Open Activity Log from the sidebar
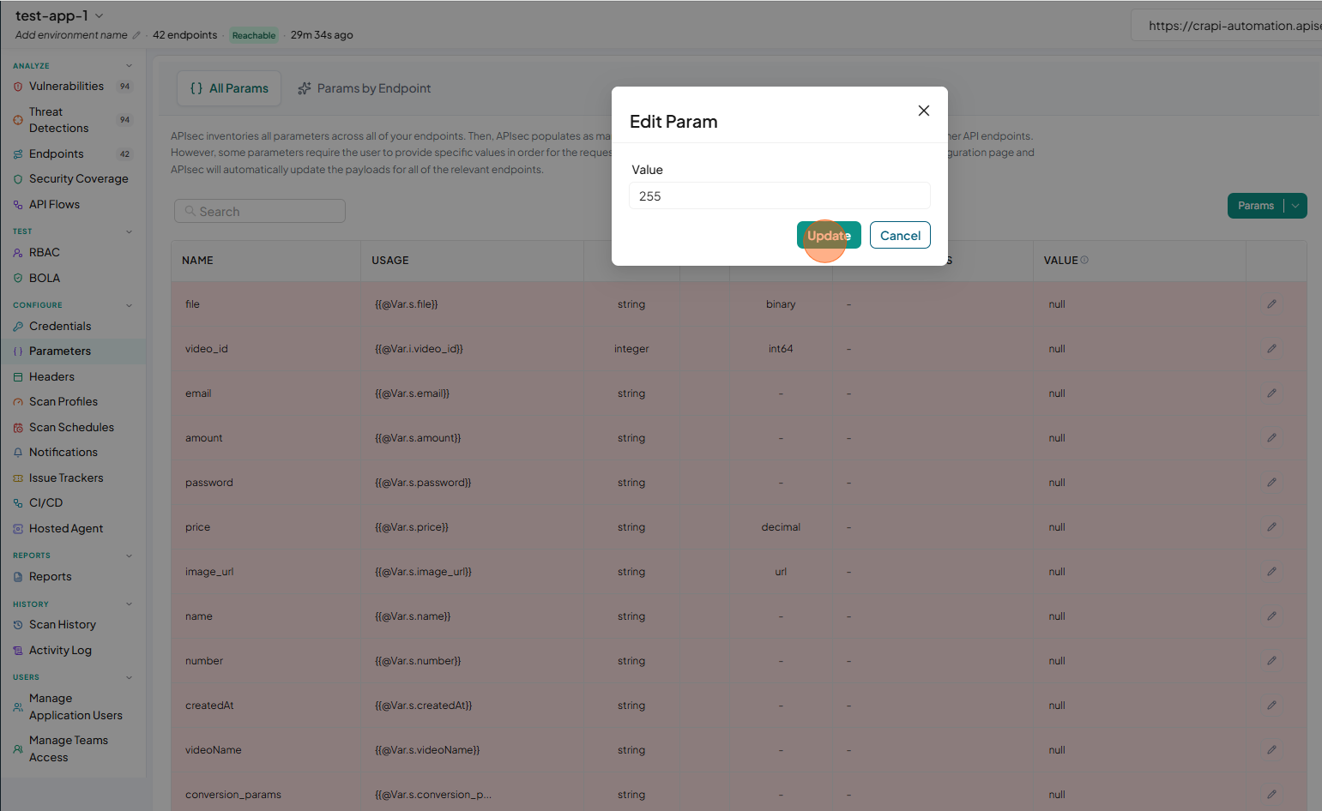 (x=60, y=651)
